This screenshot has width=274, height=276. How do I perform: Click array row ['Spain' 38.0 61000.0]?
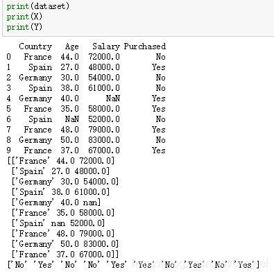coord(60,192)
